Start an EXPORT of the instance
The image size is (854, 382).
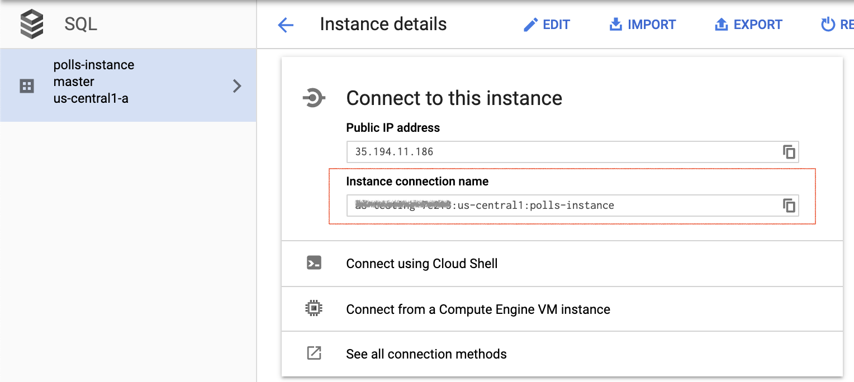[748, 25]
